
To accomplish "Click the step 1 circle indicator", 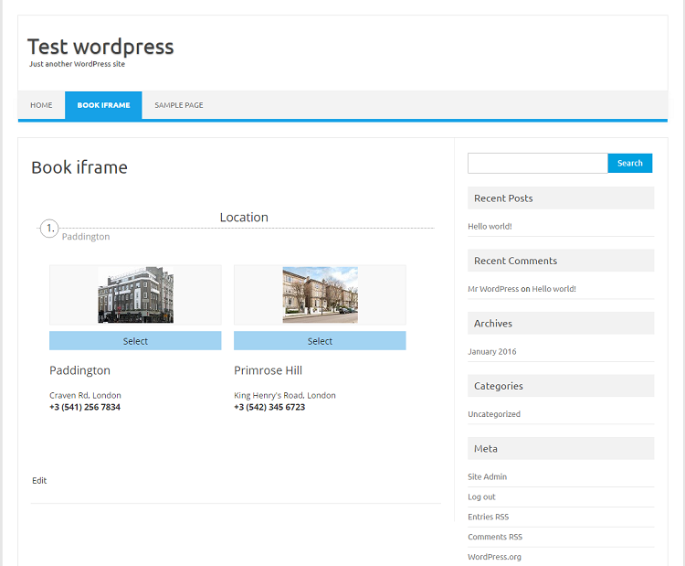I will click(x=50, y=228).
